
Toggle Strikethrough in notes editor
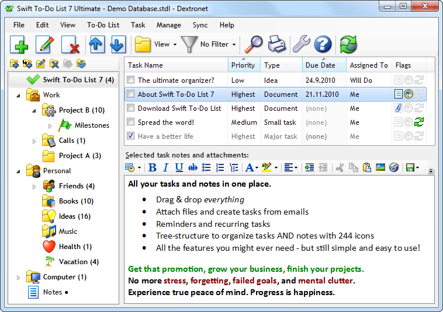pos(193,167)
